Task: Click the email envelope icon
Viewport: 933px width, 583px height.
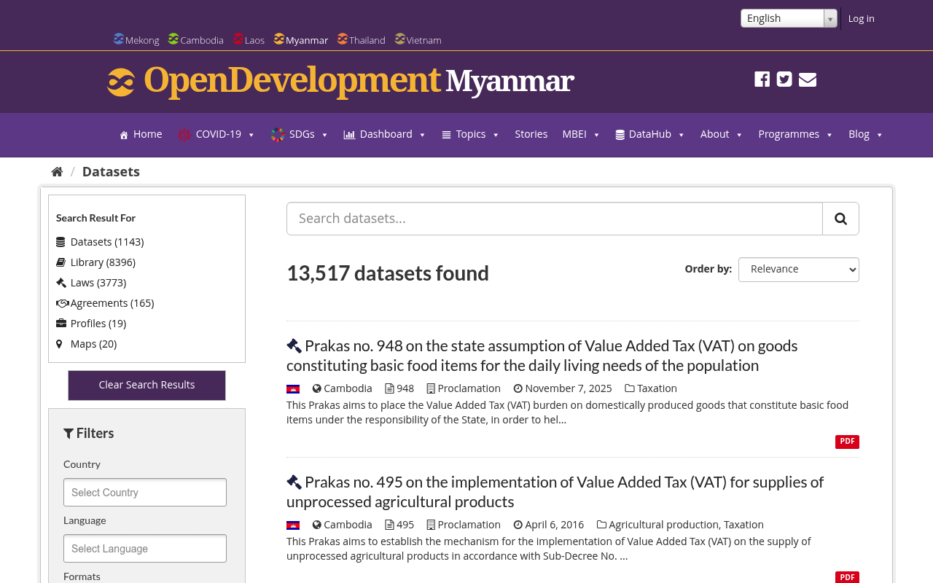Action: pos(808,79)
